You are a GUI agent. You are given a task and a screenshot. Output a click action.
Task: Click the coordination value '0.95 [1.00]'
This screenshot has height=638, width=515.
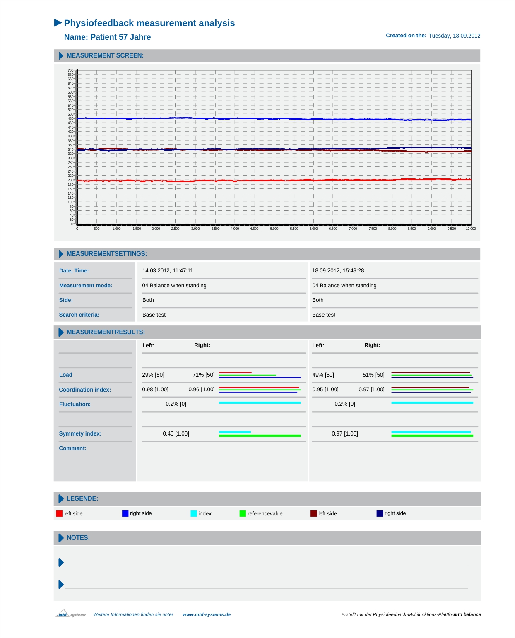(x=325, y=390)
